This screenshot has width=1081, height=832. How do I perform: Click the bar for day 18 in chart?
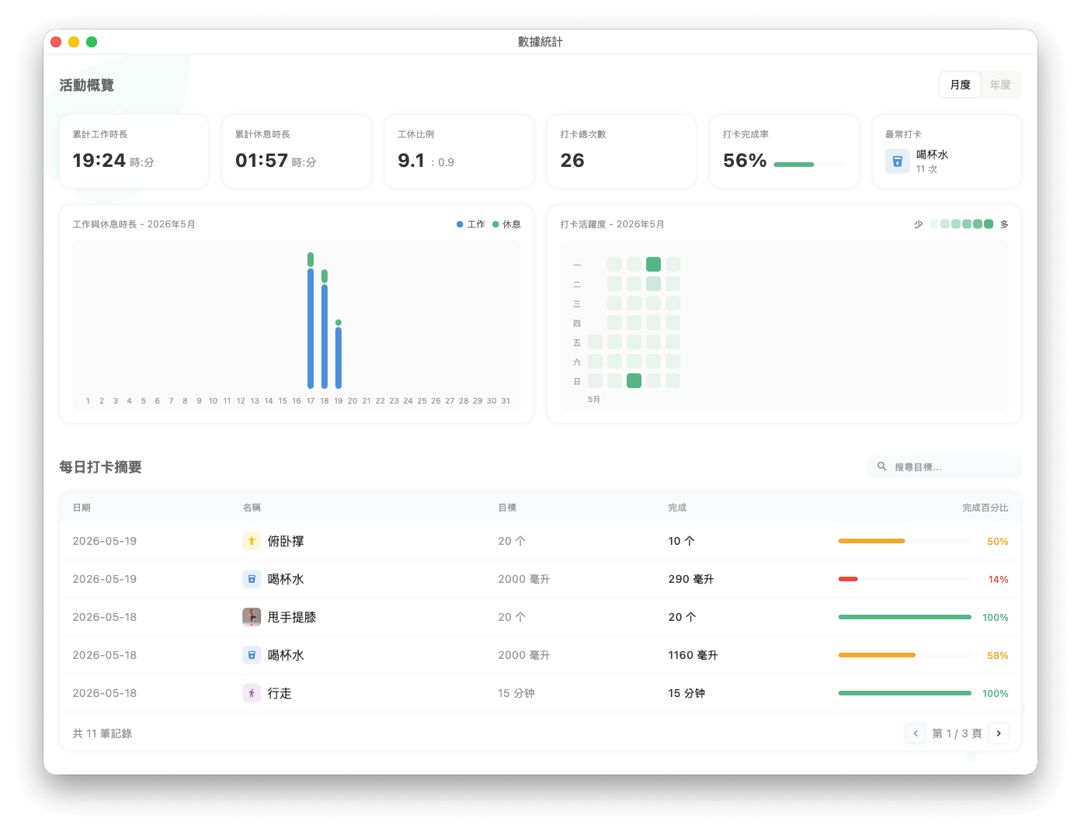click(325, 329)
